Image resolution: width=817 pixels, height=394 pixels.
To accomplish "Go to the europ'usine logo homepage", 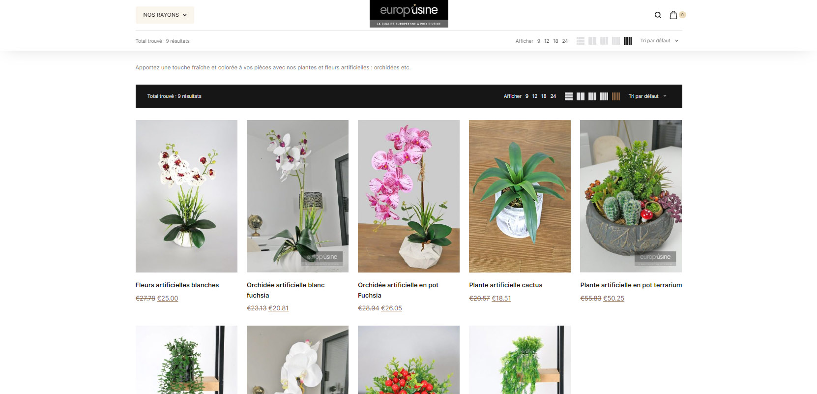I will click(409, 14).
